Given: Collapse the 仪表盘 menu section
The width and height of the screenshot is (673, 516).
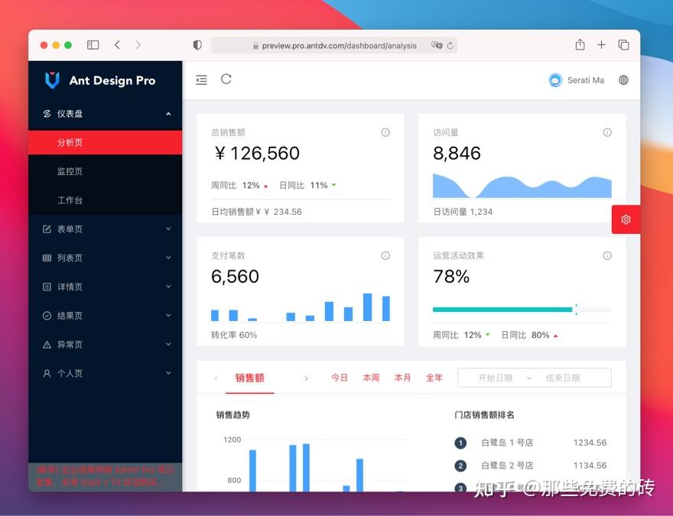Looking at the screenshot, I should 168,113.
